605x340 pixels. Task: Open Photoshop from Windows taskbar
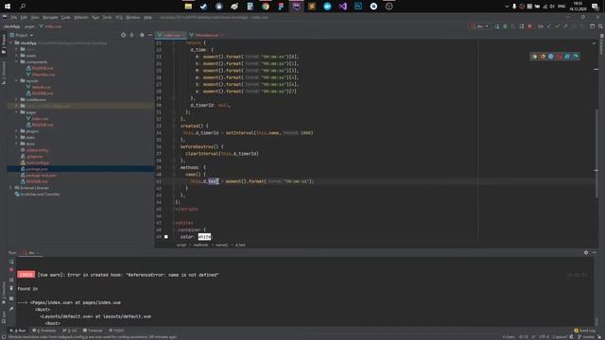coord(358,7)
